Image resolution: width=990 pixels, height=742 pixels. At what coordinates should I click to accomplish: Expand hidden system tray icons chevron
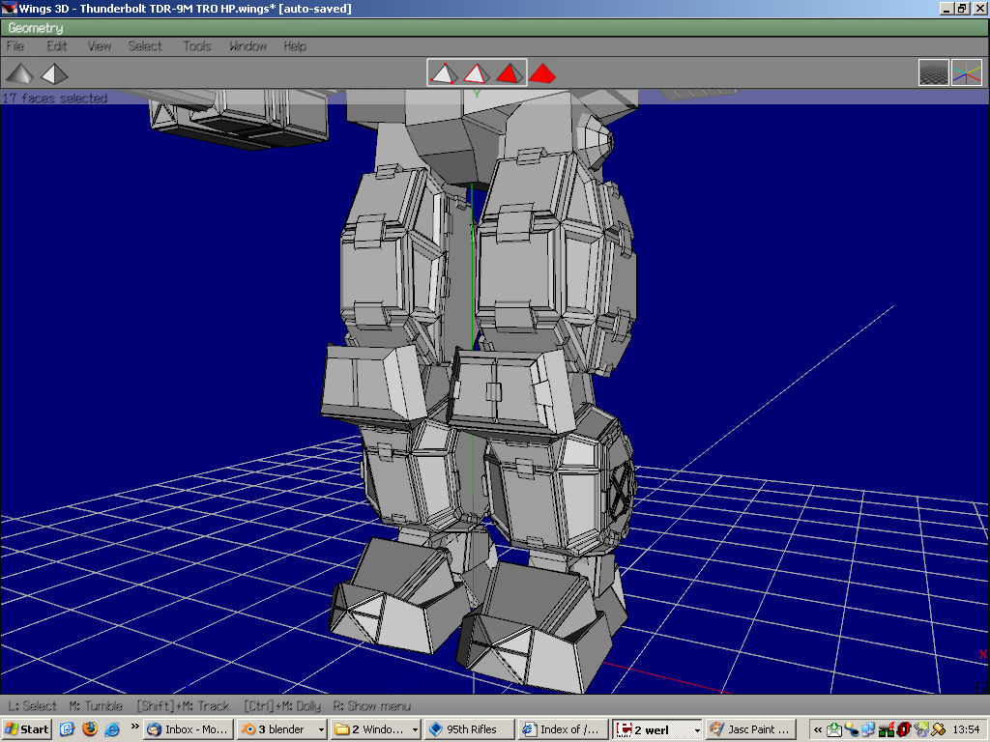pos(818,729)
